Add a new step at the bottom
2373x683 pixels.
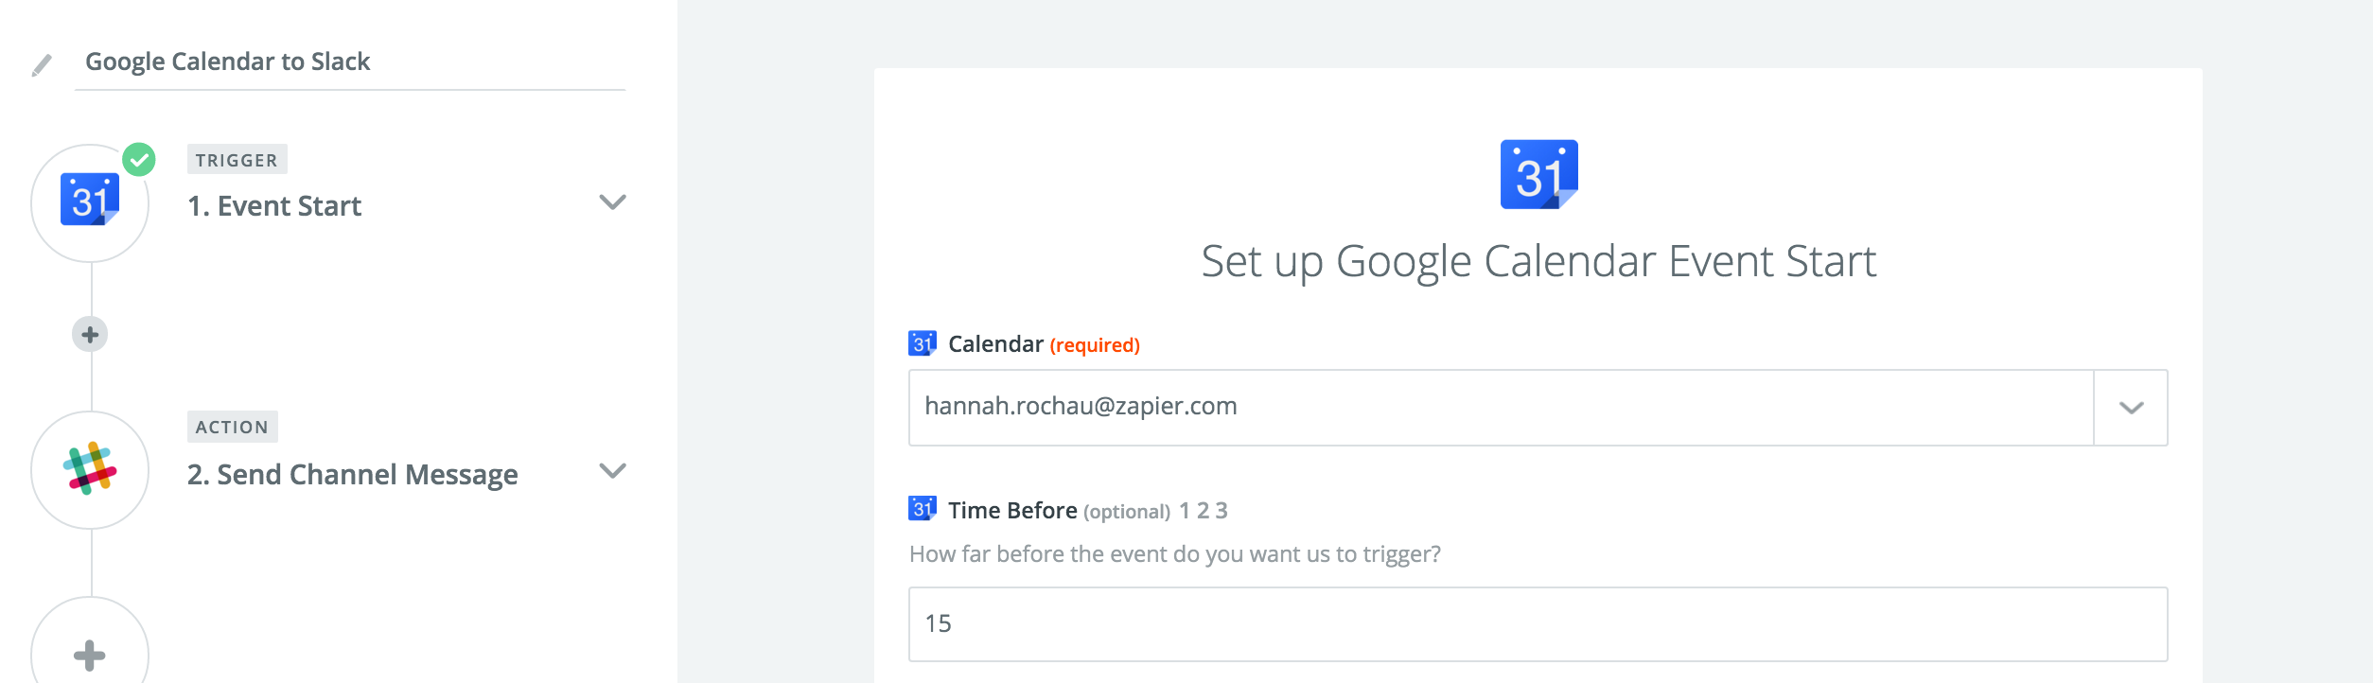90,654
